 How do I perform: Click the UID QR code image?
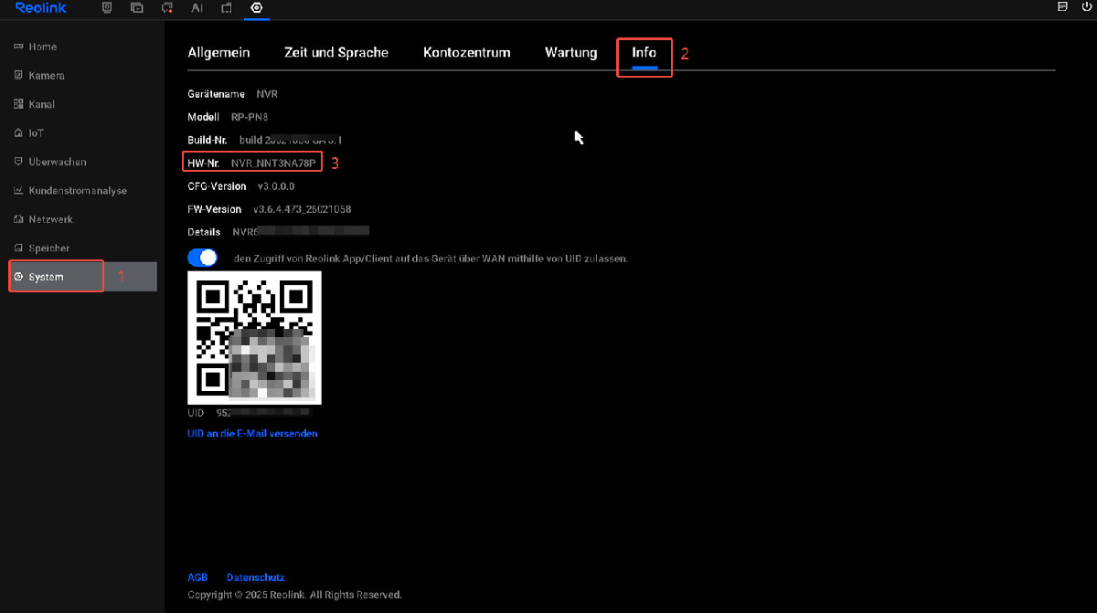(x=254, y=338)
